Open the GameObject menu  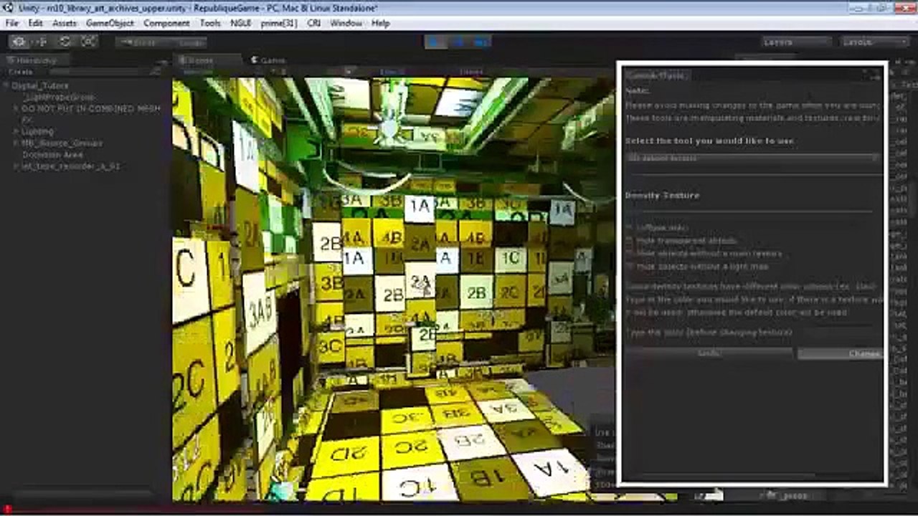110,23
